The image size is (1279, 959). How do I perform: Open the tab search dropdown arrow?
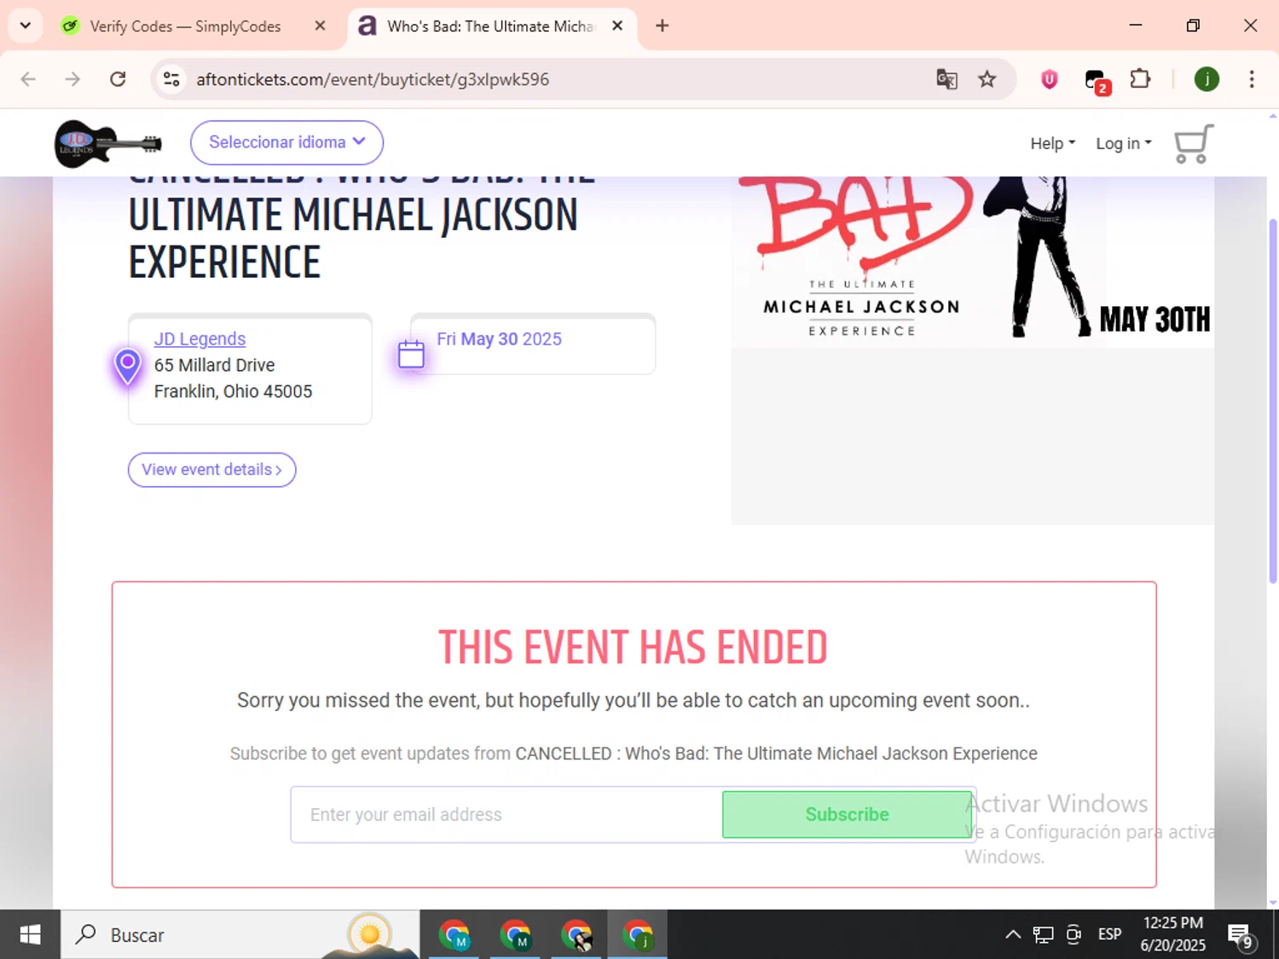click(25, 26)
